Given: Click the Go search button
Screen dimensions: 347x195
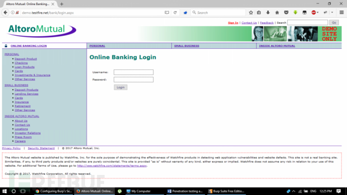Looking at the screenshot, I should pos(334,23).
